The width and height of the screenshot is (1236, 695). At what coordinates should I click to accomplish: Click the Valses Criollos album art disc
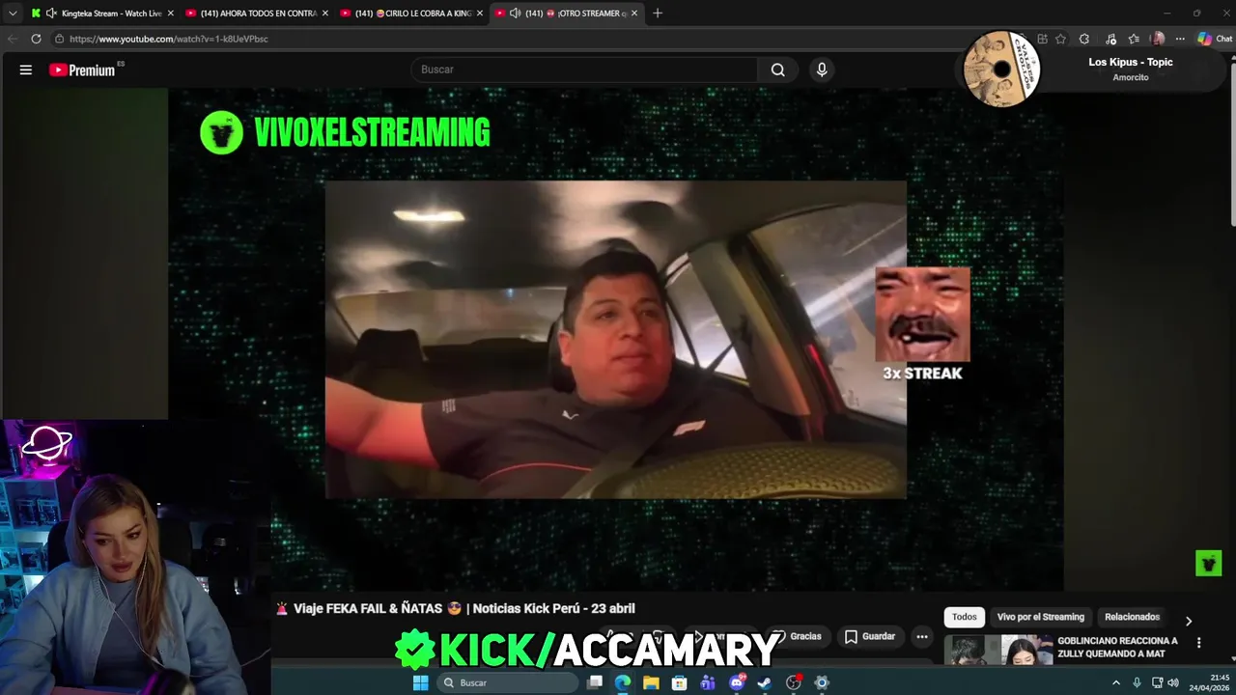pyautogui.click(x=1001, y=69)
